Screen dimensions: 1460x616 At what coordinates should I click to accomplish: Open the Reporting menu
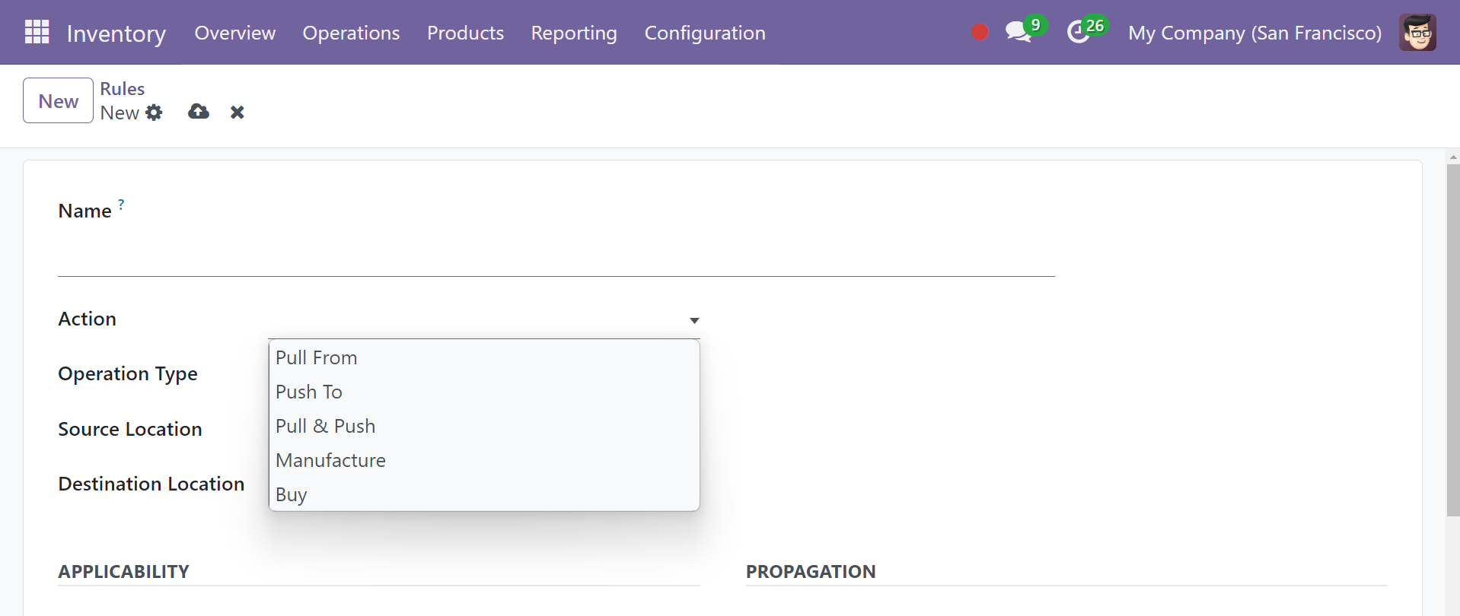pos(574,33)
